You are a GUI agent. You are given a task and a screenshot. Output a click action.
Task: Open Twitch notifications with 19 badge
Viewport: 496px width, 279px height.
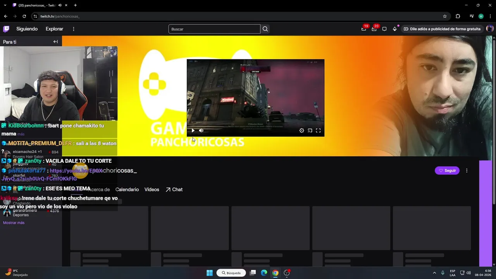click(x=363, y=29)
